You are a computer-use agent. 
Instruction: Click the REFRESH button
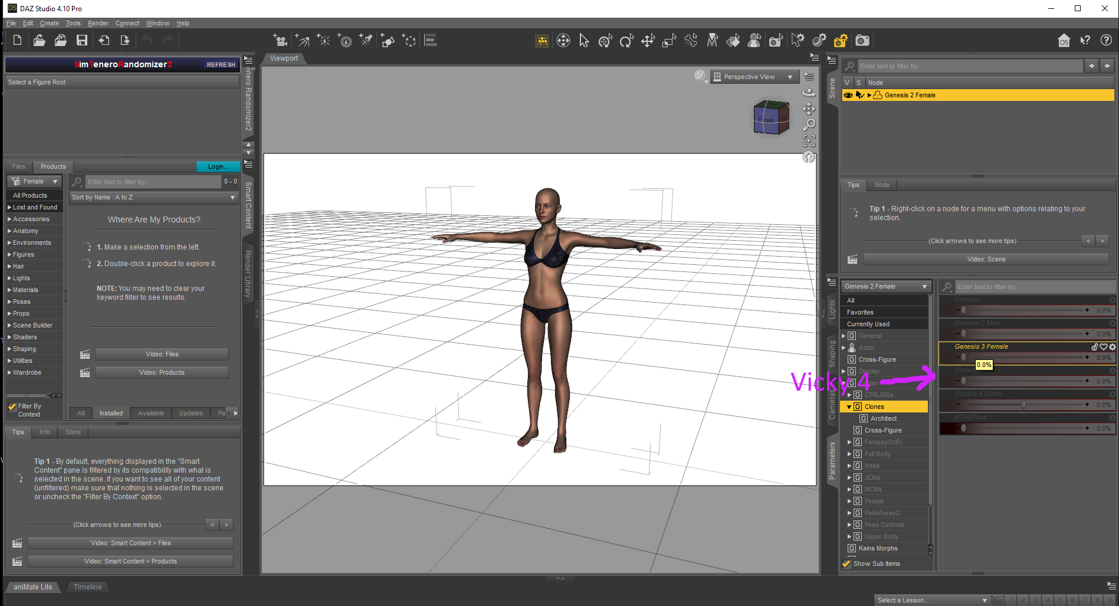(x=221, y=64)
